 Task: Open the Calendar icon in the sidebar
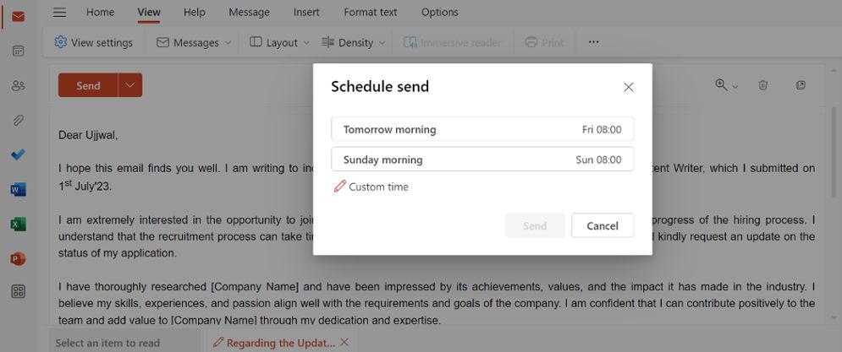[x=18, y=51]
